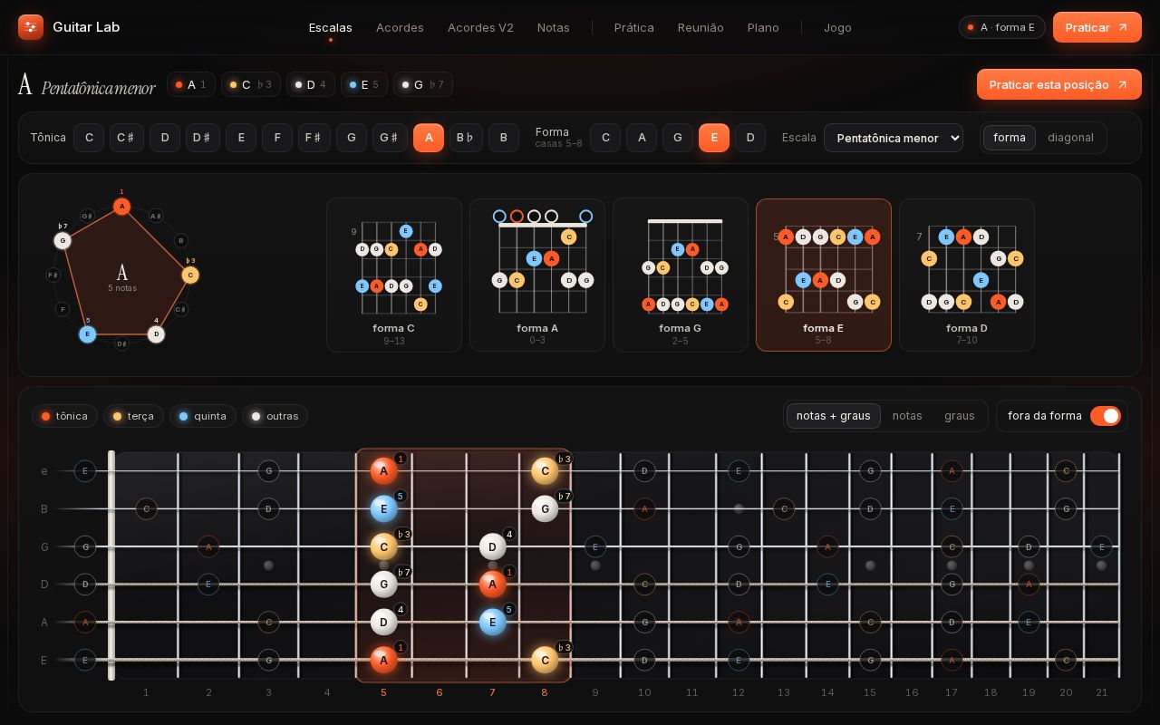Viewport: 1160px width, 725px height.
Task: Select the 'forma A 0–3' diagram card
Action: 537,275
